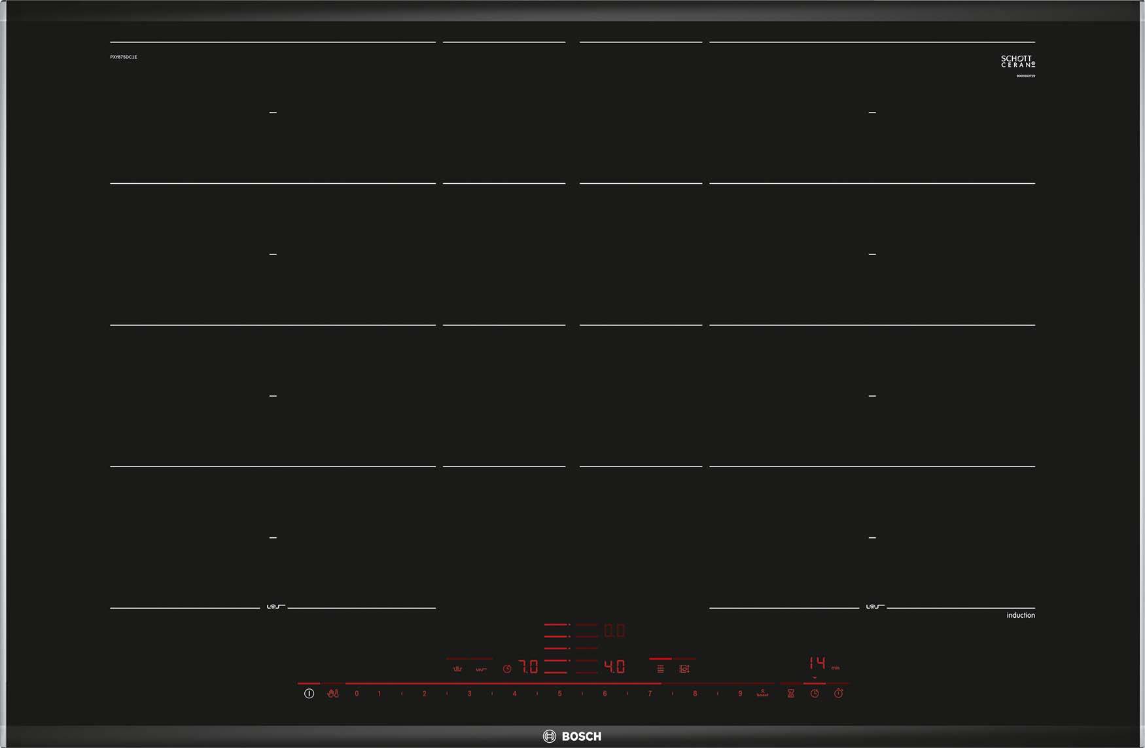Select the zone showing 0.0
The image size is (1145, 748).
[x=614, y=631]
